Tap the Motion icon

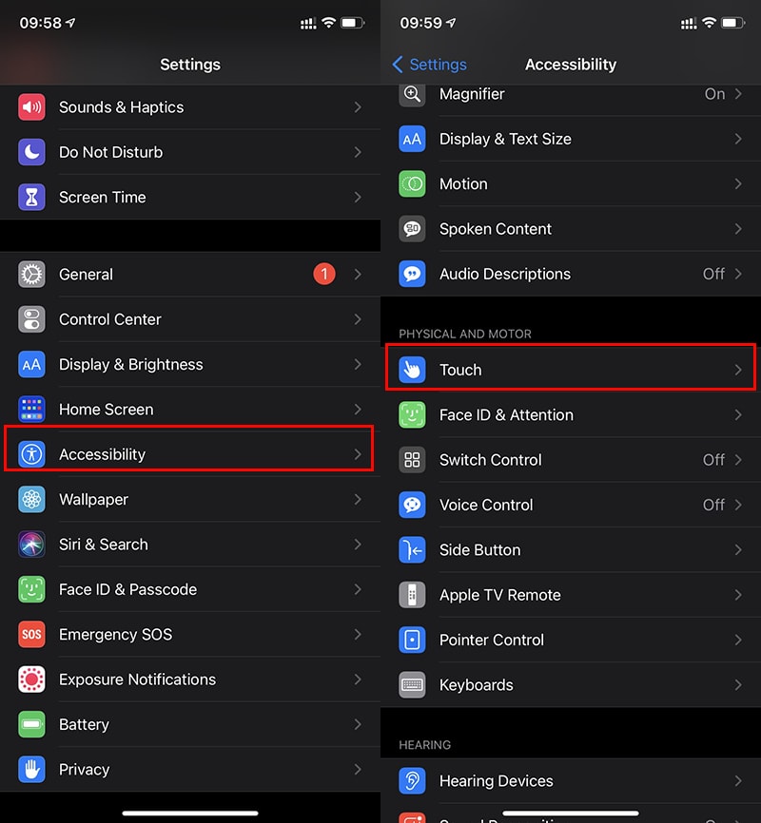412,183
